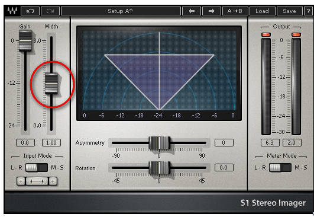Viewport: 314px width, 217px height.
Task: Click the Load button
Action: (x=262, y=11)
